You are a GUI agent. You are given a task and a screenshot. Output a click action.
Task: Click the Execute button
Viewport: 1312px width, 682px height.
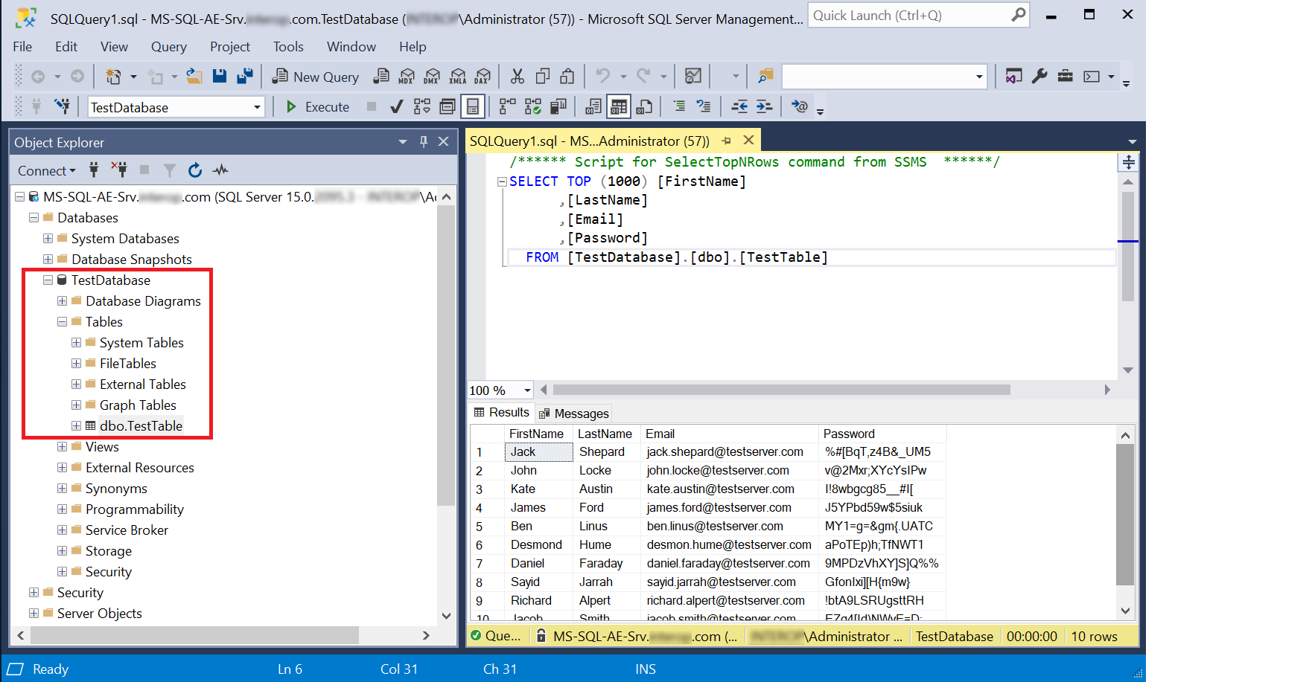tap(317, 106)
